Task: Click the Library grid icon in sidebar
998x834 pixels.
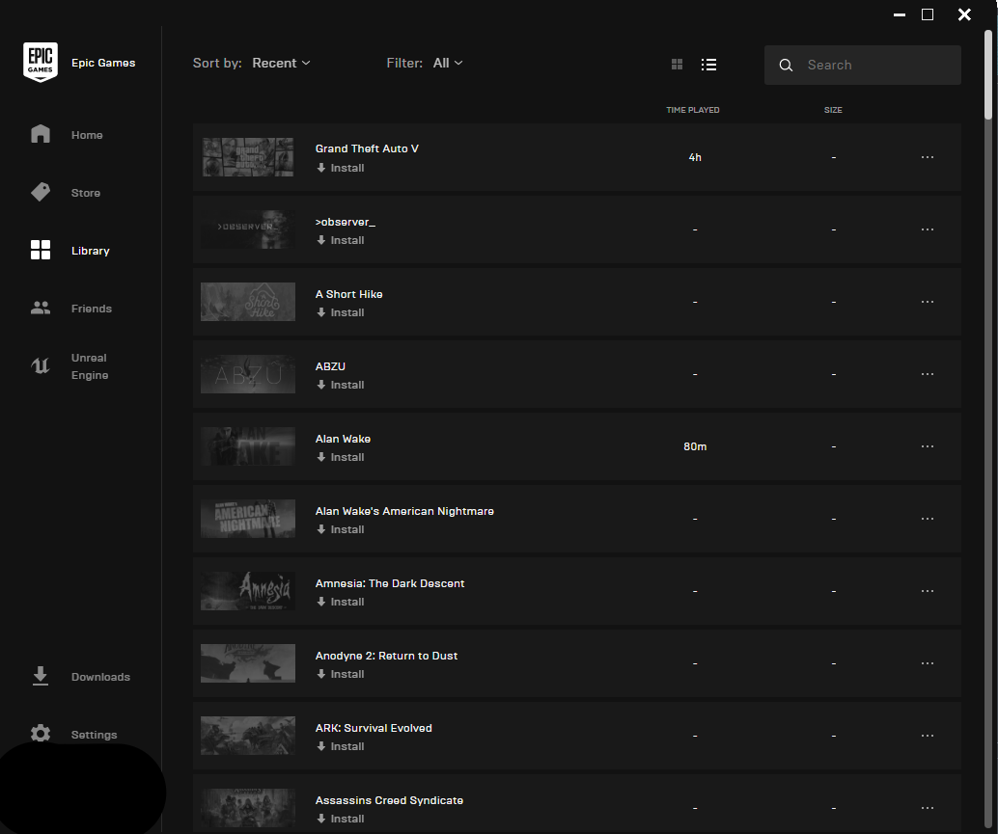Action: coord(41,250)
